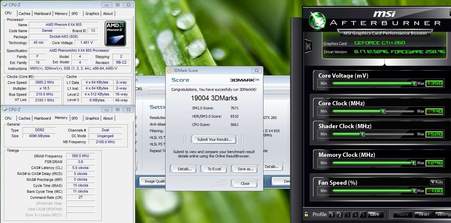Open Mainboard tab in upper CPU-Z window
451x223 pixels.
[43, 14]
